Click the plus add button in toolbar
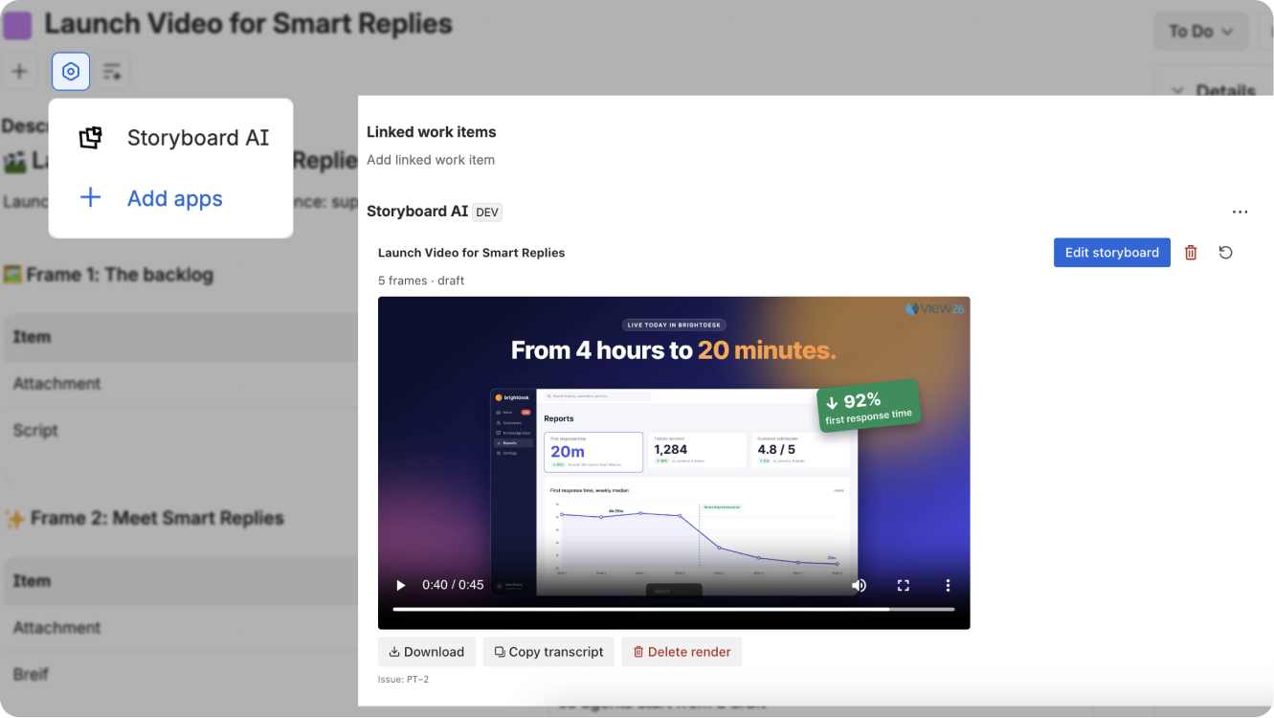1274x718 pixels. tap(19, 72)
